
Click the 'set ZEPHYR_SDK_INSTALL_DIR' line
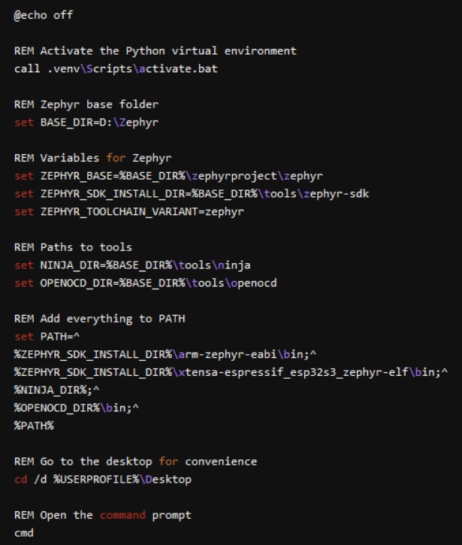(191, 194)
